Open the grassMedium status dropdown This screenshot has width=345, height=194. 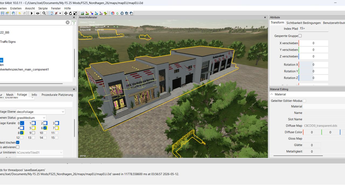click(x=31, y=118)
